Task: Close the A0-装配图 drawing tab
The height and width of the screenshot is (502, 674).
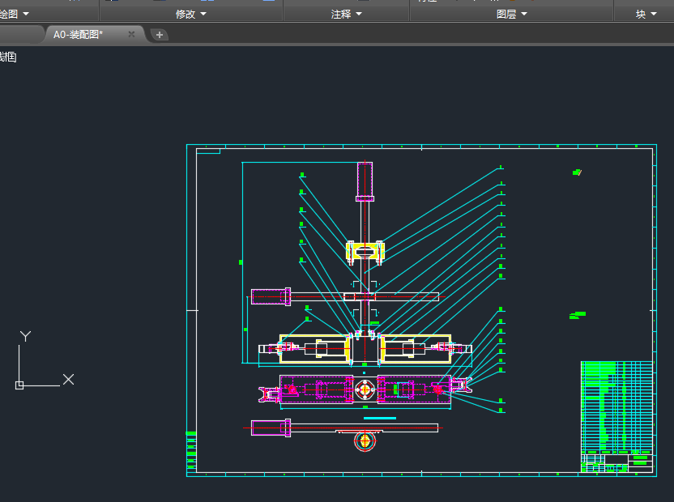Action: [131, 34]
